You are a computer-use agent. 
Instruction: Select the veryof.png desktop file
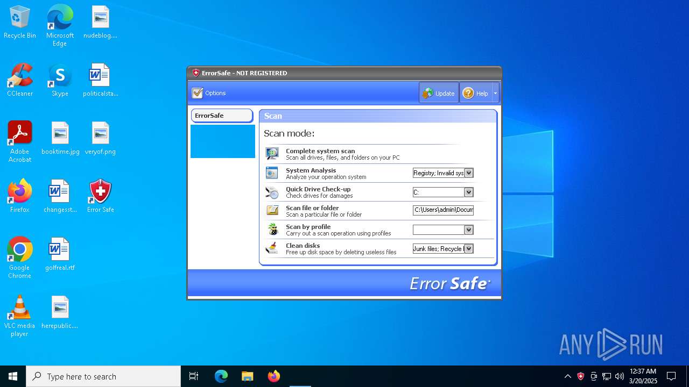click(x=100, y=139)
